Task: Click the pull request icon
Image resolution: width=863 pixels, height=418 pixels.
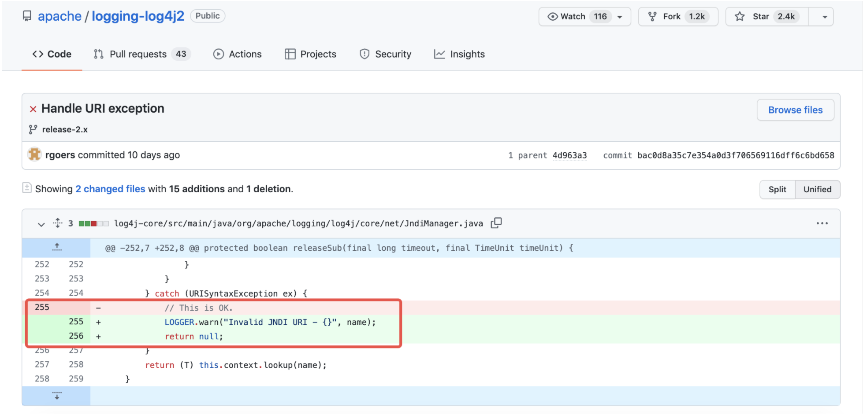Action: pos(99,54)
